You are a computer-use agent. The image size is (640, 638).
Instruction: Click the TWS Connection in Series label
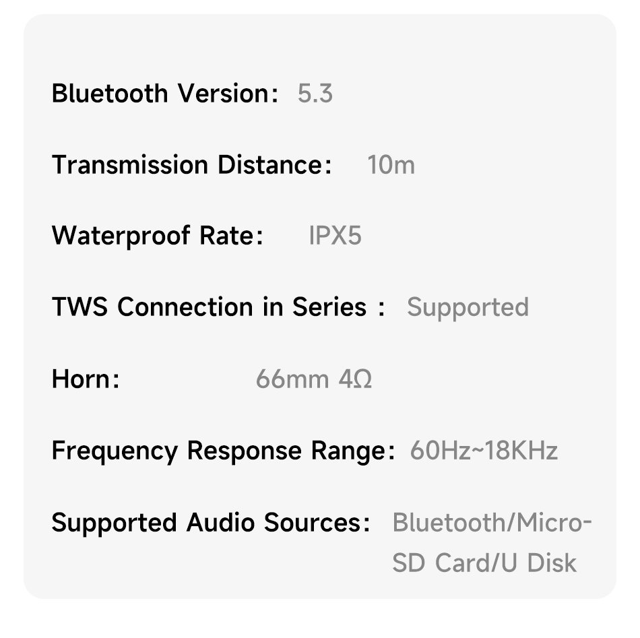(x=218, y=307)
